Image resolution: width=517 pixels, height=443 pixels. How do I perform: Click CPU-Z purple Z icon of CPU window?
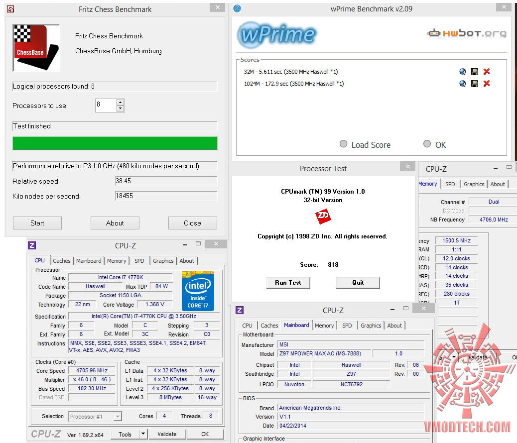pyautogui.click(x=32, y=245)
